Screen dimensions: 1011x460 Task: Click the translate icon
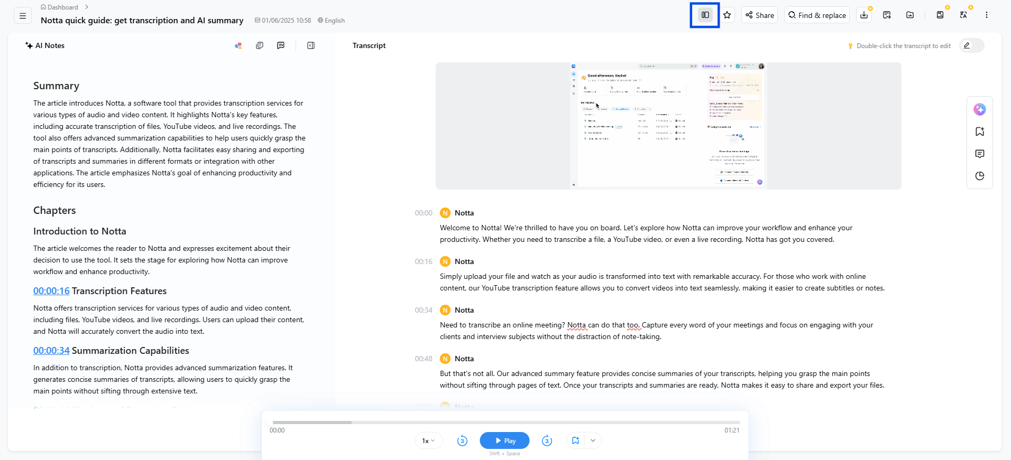(963, 15)
